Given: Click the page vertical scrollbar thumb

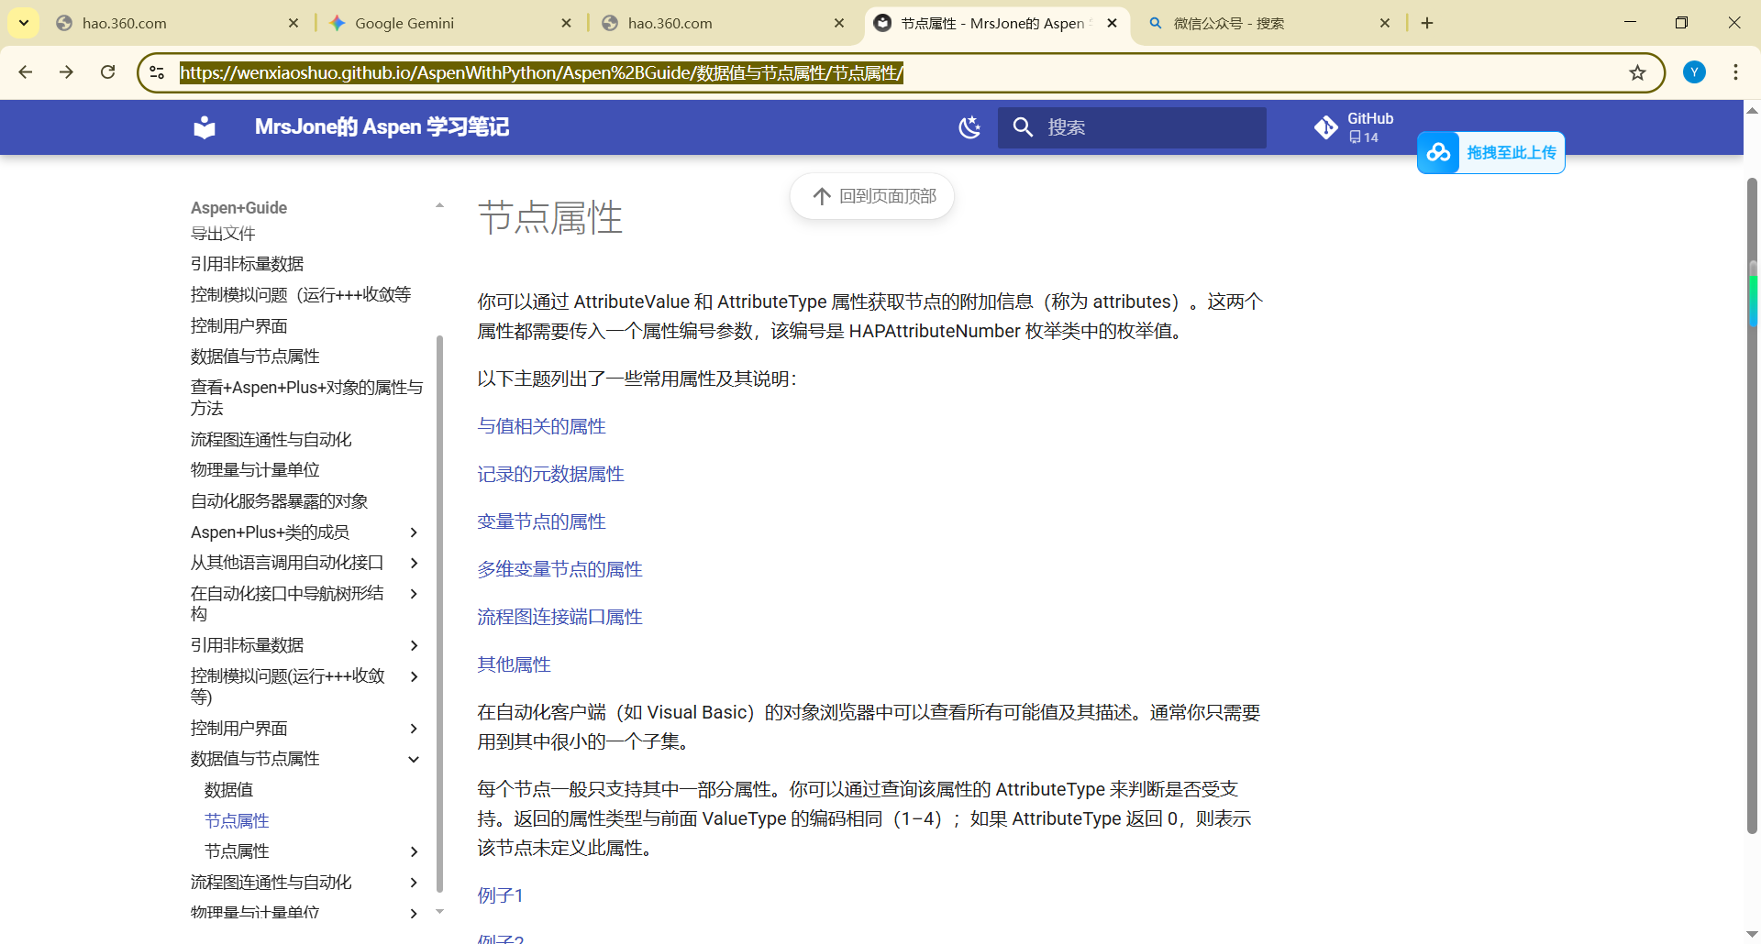Looking at the screenshot, I should pos(1752,504).
